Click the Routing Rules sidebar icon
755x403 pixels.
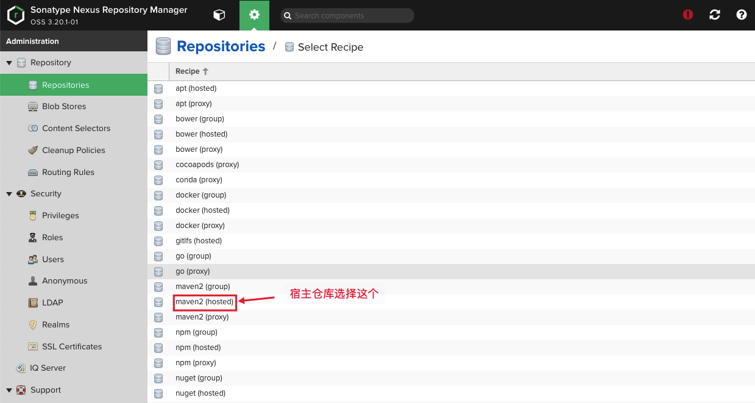[x=33, y=173]
